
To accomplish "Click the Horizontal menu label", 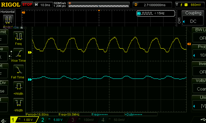I will (x=8, y=12).
